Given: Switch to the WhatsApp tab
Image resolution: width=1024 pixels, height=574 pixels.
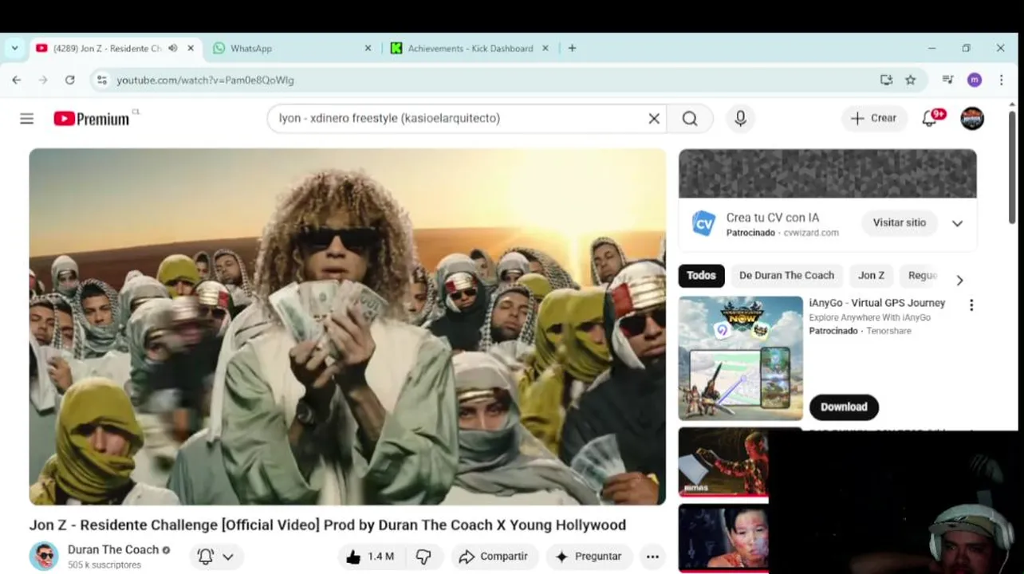Looking at the screenshot, I should coord(293,48).
